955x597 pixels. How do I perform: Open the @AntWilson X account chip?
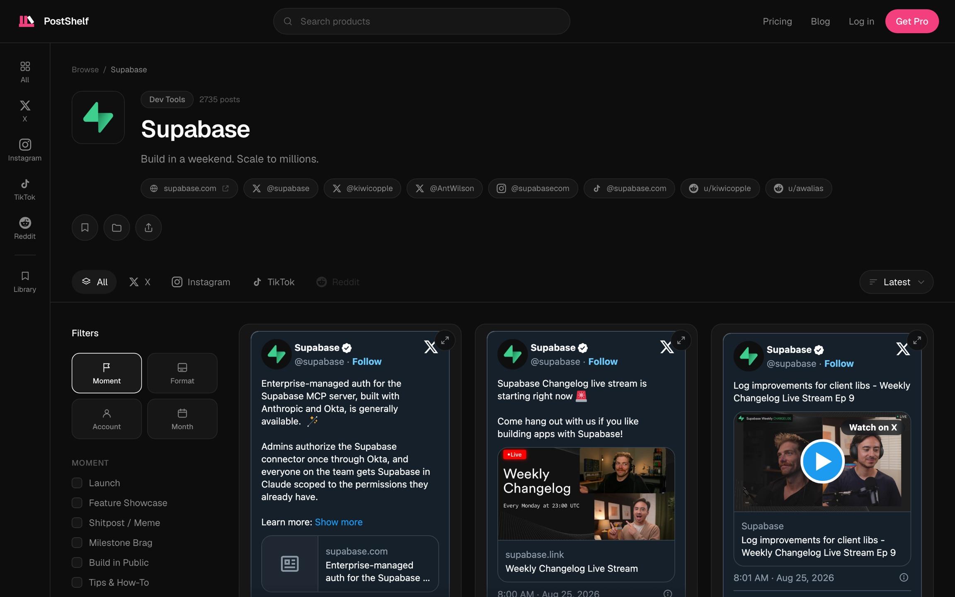pos(444,189)
